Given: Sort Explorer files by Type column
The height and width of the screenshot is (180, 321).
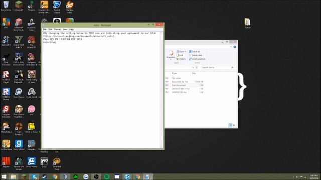Looking at the screenshot, I should [174, 73].
